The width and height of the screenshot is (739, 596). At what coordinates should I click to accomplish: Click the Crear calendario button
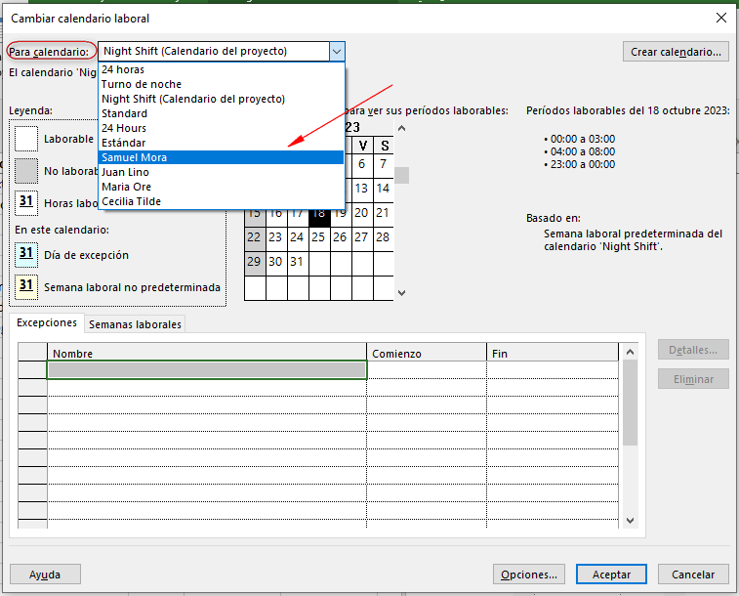coord(676,52)
